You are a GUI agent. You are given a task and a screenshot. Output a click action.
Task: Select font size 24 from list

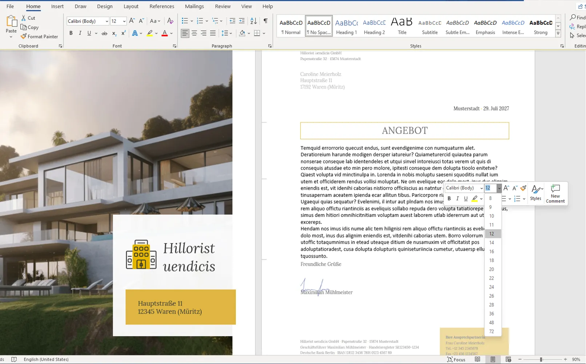493,287
